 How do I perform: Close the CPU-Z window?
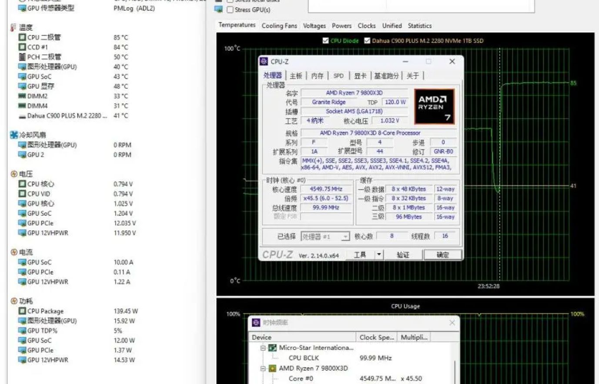click(x=452, y=61)
